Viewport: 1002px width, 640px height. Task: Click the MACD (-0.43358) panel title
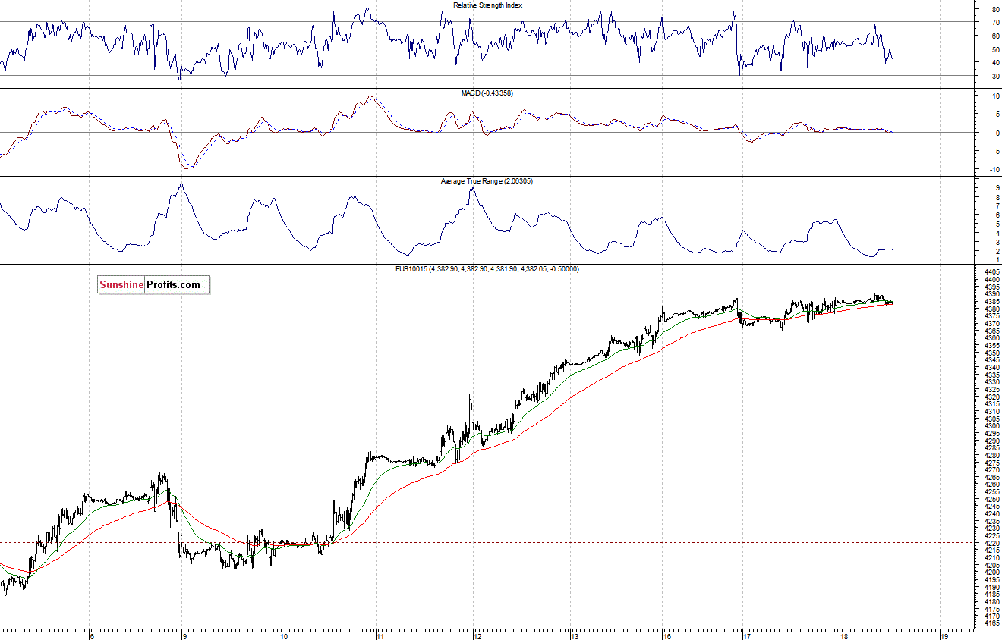(x=487, y=93)
